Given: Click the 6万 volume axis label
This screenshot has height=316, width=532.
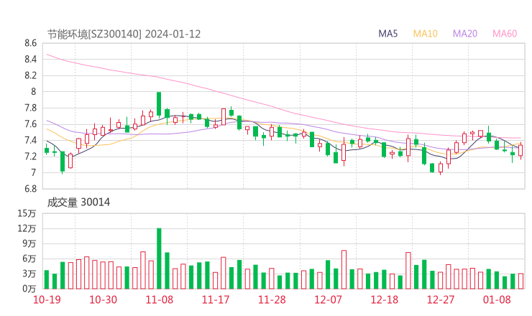Looking at the screenshot, I should [x=29, y=259].
